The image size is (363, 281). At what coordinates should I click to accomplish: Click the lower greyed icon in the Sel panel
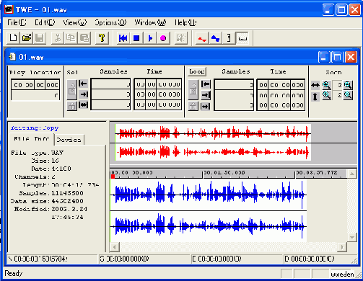[72, 106]
